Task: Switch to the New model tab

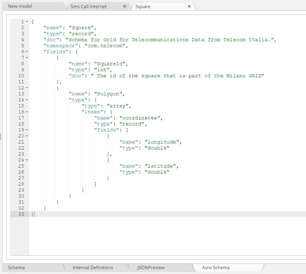Action: pos(20,6)
